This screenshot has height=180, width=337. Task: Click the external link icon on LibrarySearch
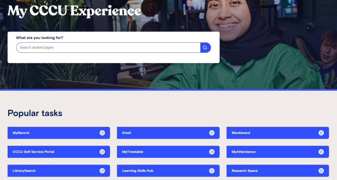[x=102, y=171]
